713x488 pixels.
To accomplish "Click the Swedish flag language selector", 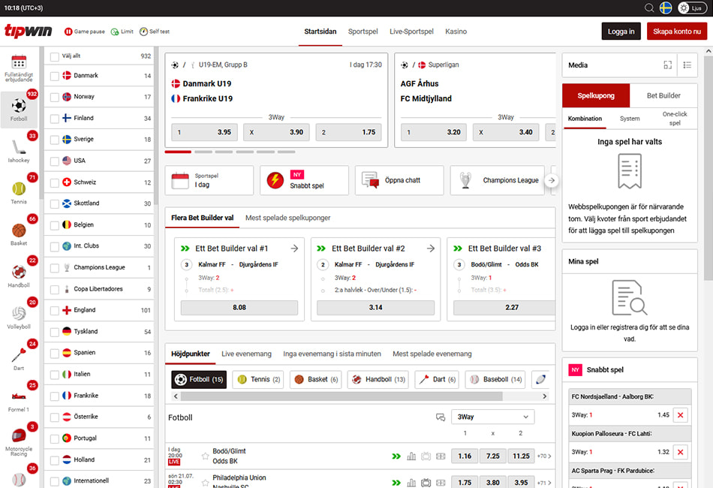I will coord(666,8).
